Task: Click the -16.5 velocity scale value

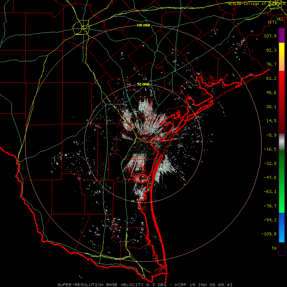Action: tap(270, 149)
